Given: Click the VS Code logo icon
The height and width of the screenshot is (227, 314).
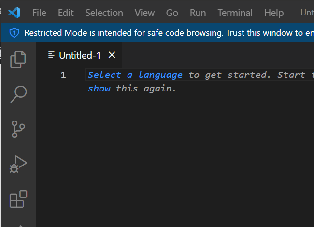Looking at the screenshot, I should [x=14, y=13].
